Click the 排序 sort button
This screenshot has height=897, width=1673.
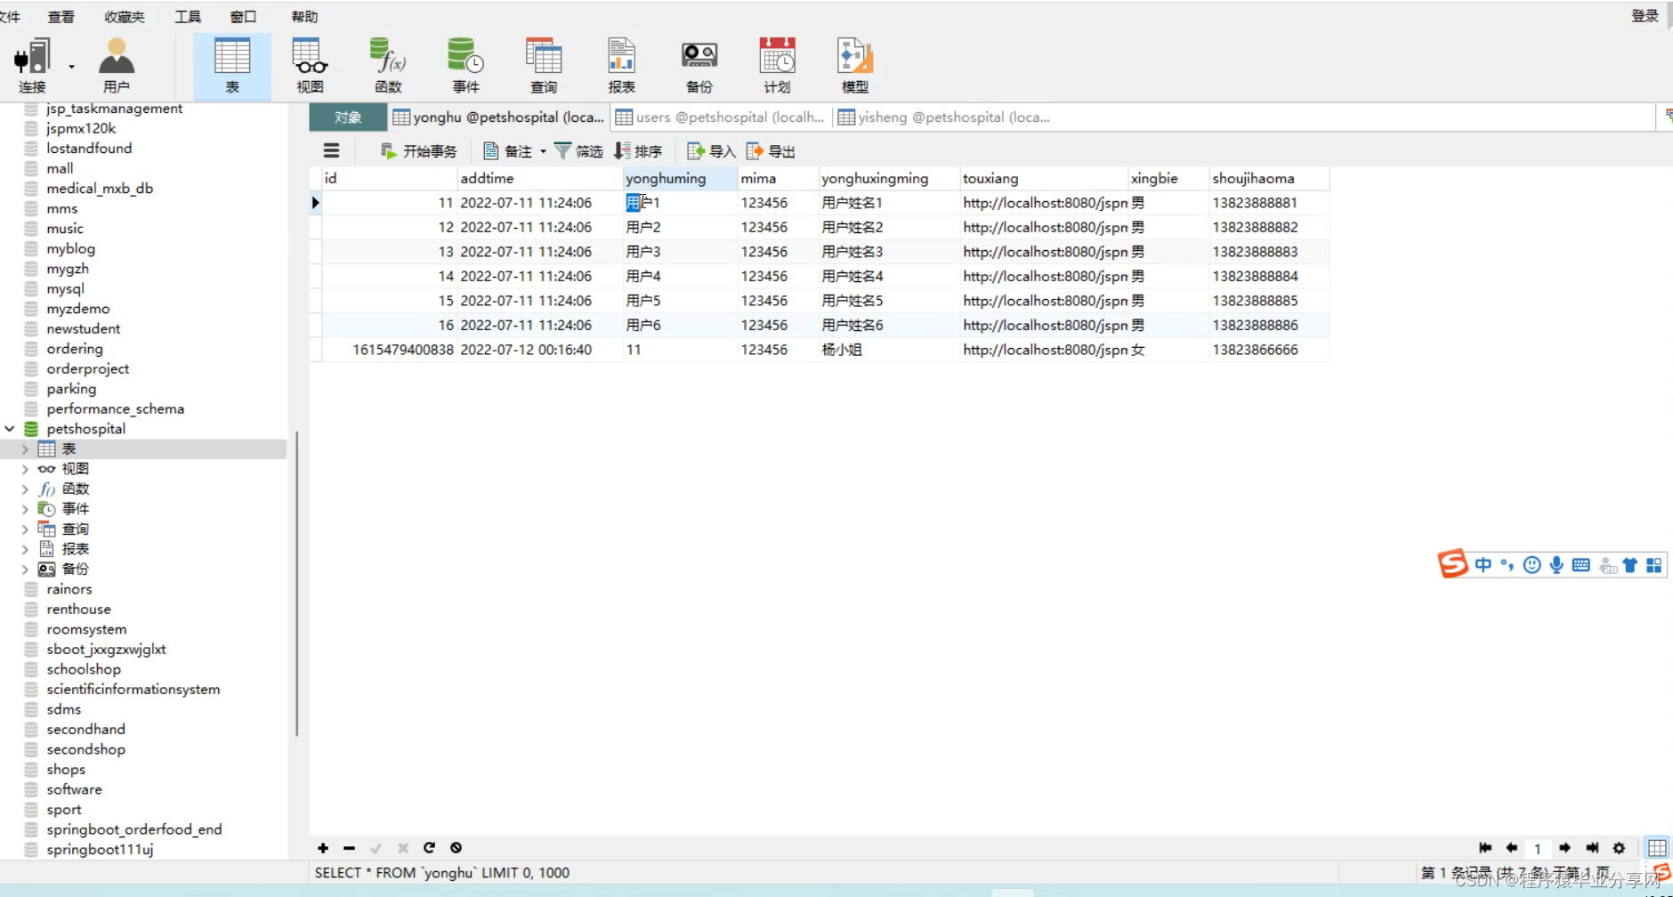(638, 151)
